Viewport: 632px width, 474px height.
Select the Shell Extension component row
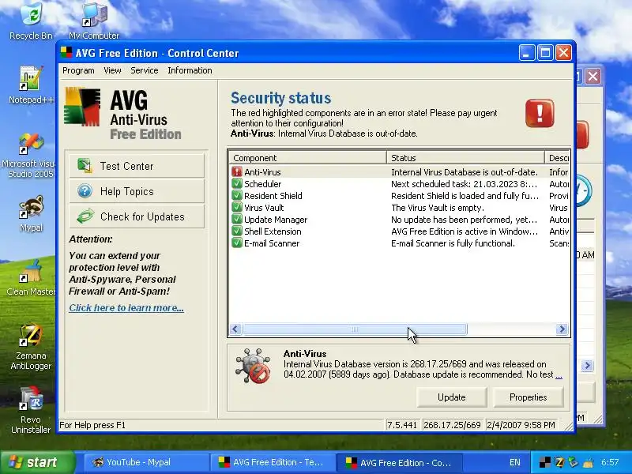tap(399, 231)
